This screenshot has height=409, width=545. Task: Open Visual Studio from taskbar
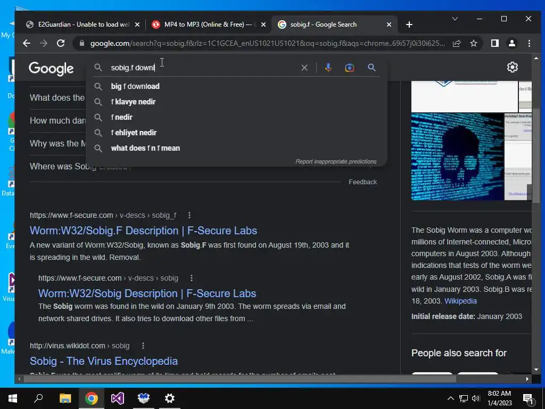point(117,398)
